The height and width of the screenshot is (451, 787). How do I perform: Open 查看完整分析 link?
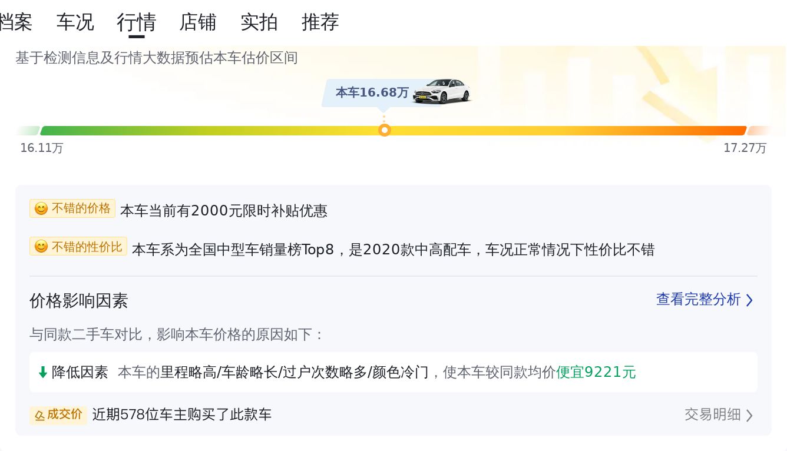point(698,300)
